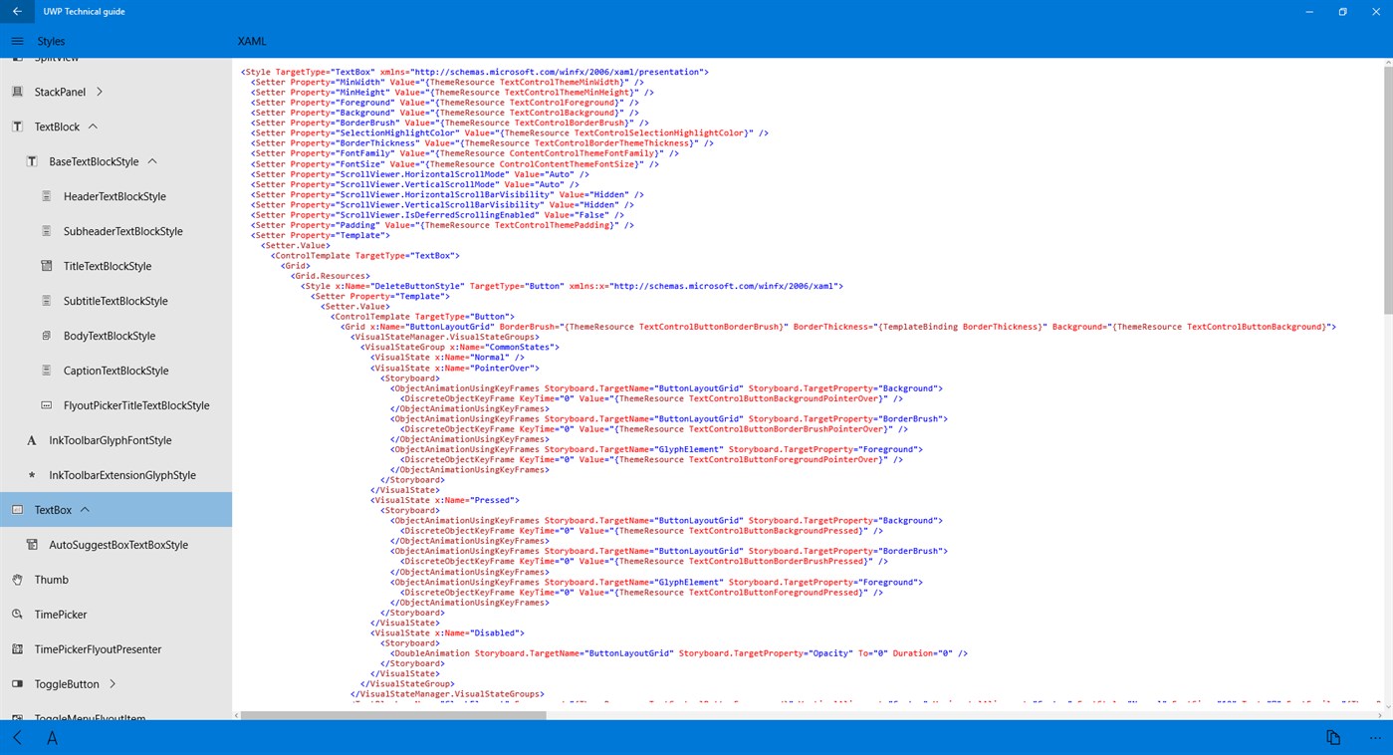
Task: Select SubtitleTextBlockStyle in the tree
Action: (116, 301)
